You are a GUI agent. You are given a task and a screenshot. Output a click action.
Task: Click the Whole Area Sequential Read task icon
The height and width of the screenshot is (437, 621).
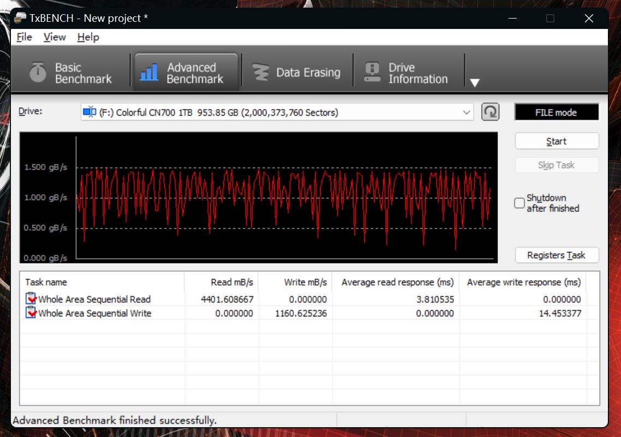[x=31, y=299]
